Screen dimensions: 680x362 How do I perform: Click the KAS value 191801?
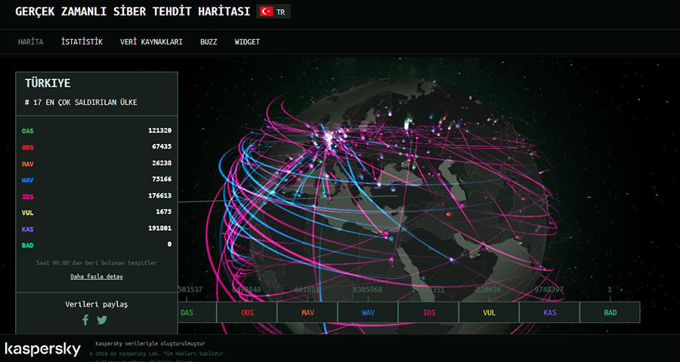click(159, 229)
